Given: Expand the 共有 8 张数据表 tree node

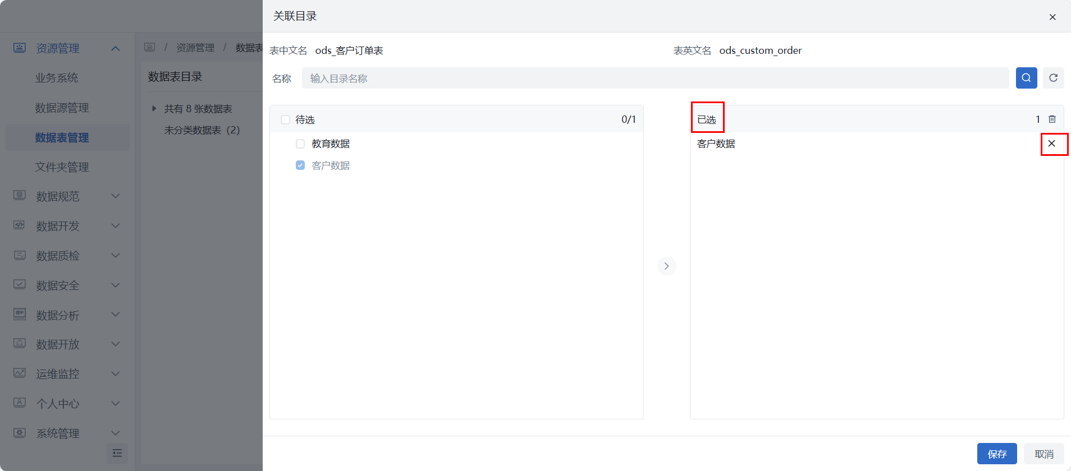Looking at the screenshot, I should (154, 109).
